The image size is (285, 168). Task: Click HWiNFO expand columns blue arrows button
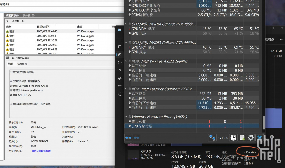tap(128, 138)
